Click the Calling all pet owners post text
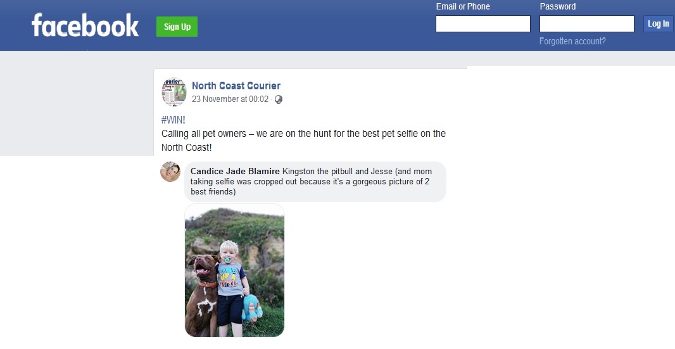Screen dimensions: 675x349 pos(303,141)
